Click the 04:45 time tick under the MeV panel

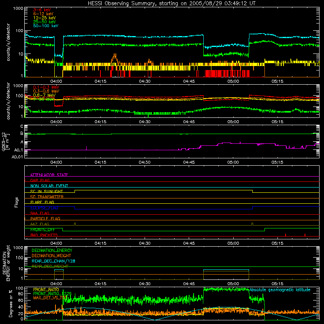[x=189, y=122]
